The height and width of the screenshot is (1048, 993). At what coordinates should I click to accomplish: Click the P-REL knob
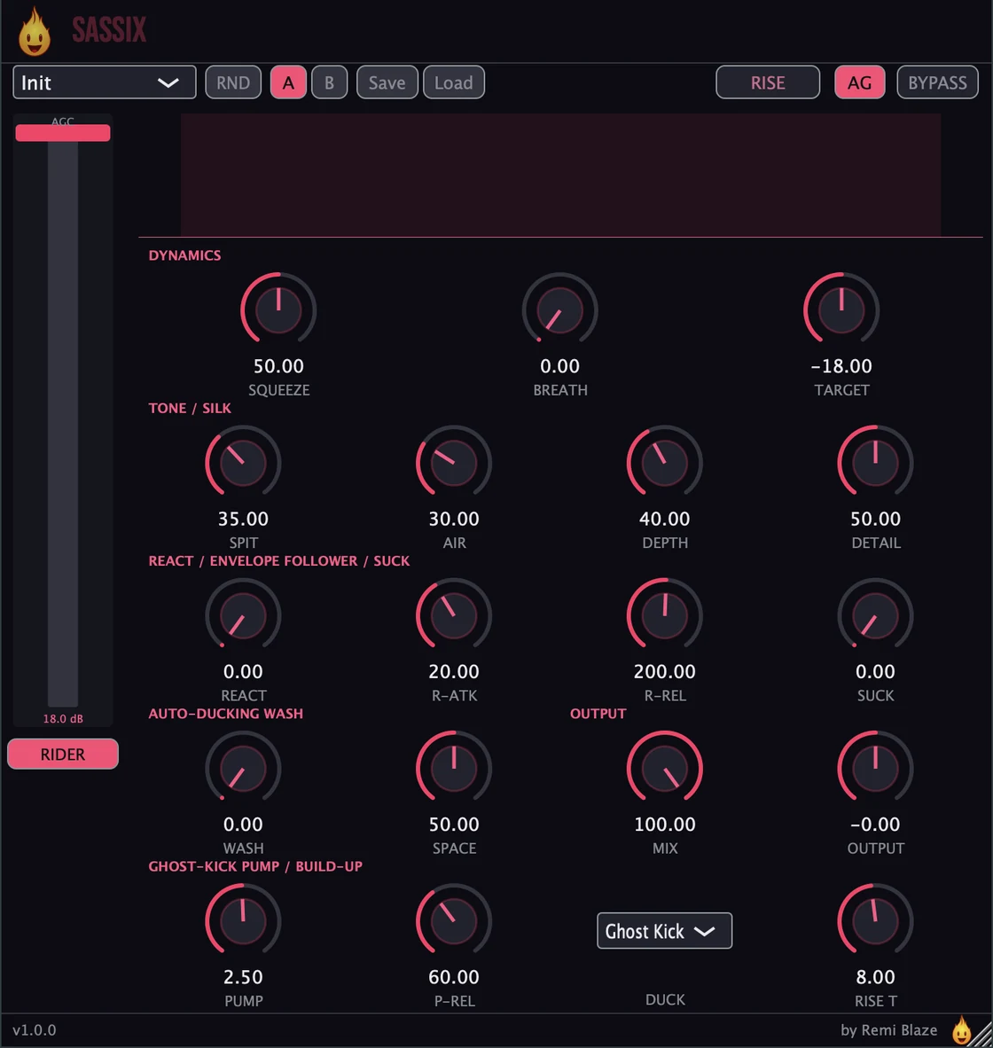click(x=454, y=921)
